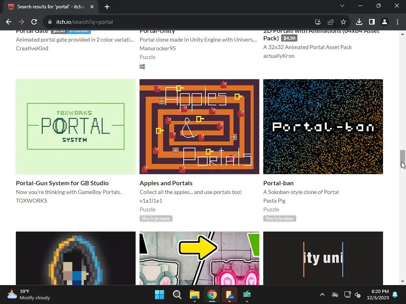Click the scrollbar down arrow
This screenshot has height=304, width=406.
402,281
